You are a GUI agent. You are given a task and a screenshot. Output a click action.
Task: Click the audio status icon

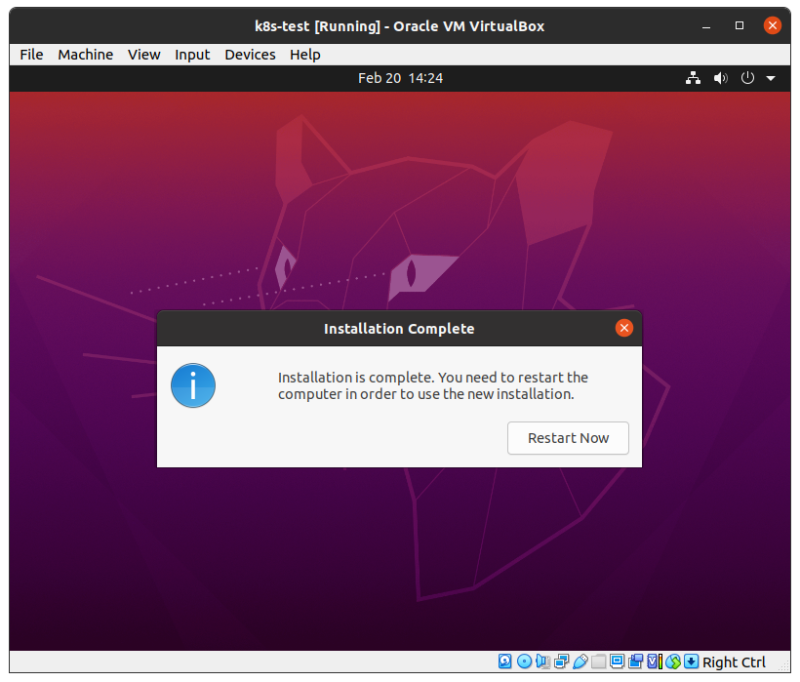point(542,662)
